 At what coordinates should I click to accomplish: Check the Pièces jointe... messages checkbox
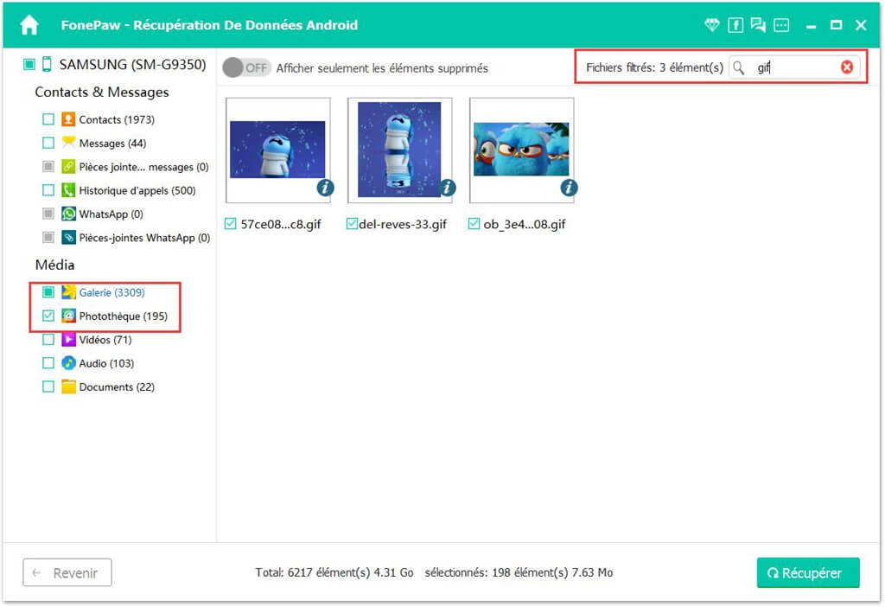point(48,167)
